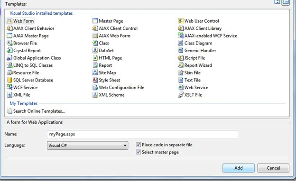Viewport: 296px width, 181px height.
Task: Click the "Crystal Report" template name
Action: click(x=27, y=51)
